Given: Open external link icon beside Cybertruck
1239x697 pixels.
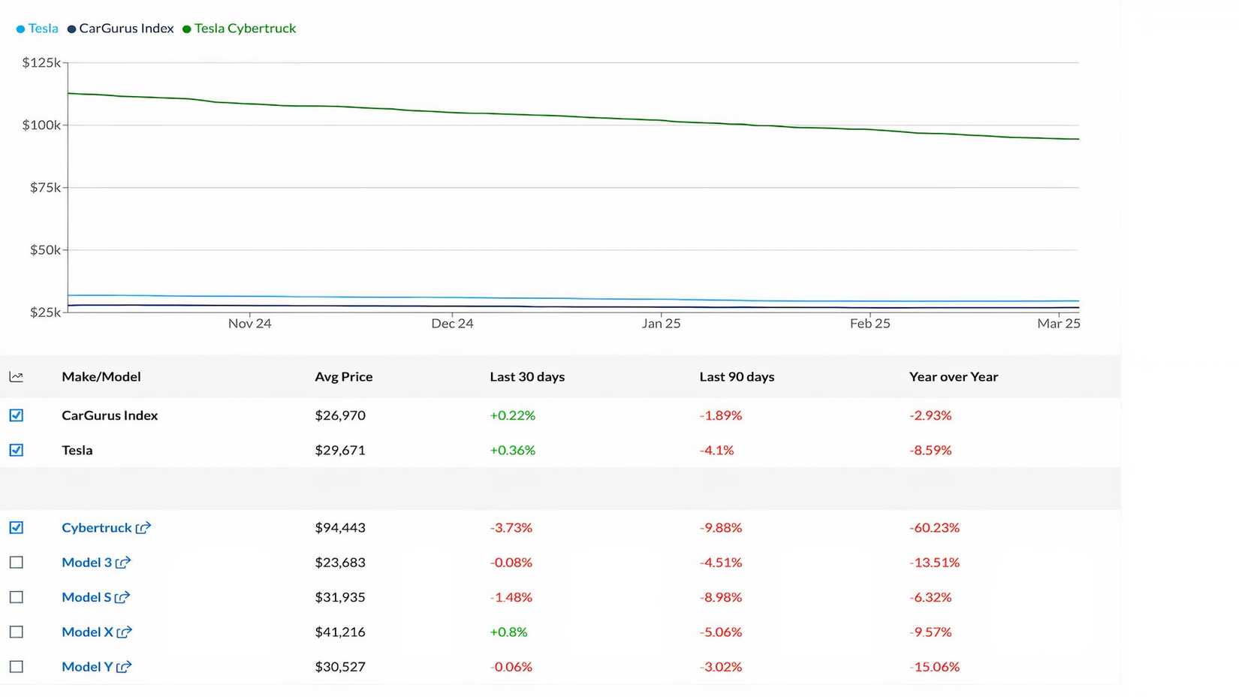Looking at the screenshot, I should pyautogui.click(x=143, y=528).
